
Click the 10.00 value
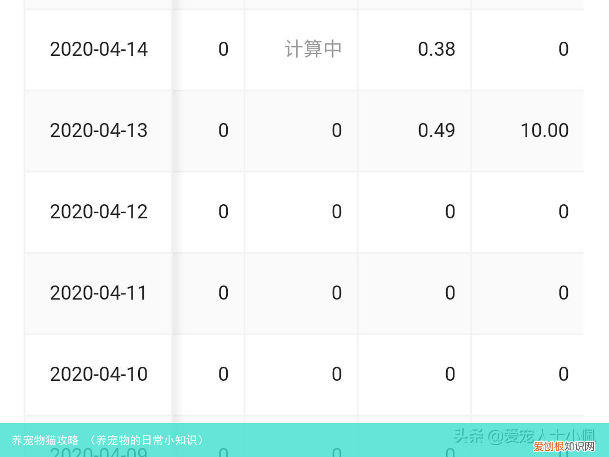pos(545,130)
